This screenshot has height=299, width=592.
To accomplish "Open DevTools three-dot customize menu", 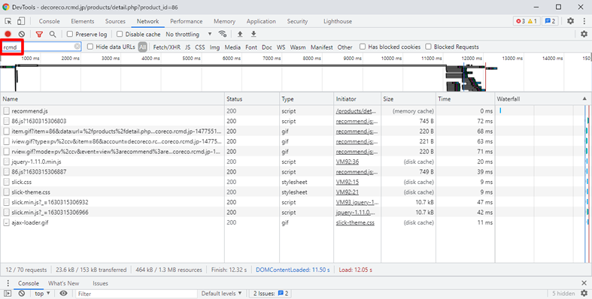I will (x=584, y=21).
